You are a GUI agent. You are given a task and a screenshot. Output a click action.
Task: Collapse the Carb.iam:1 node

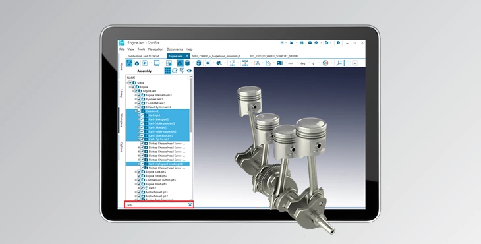point(136,111)
